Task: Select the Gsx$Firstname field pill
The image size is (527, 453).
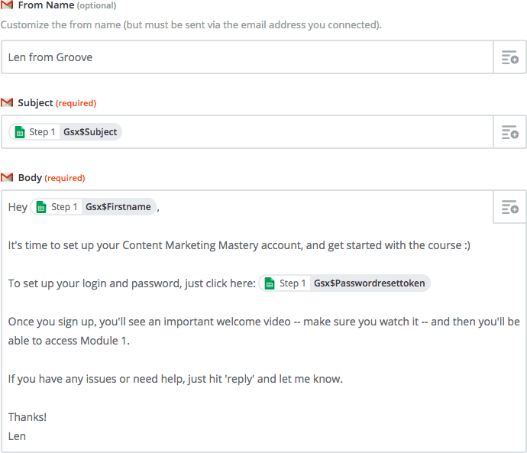Action: pyautogui.click(x=118, y=207)
